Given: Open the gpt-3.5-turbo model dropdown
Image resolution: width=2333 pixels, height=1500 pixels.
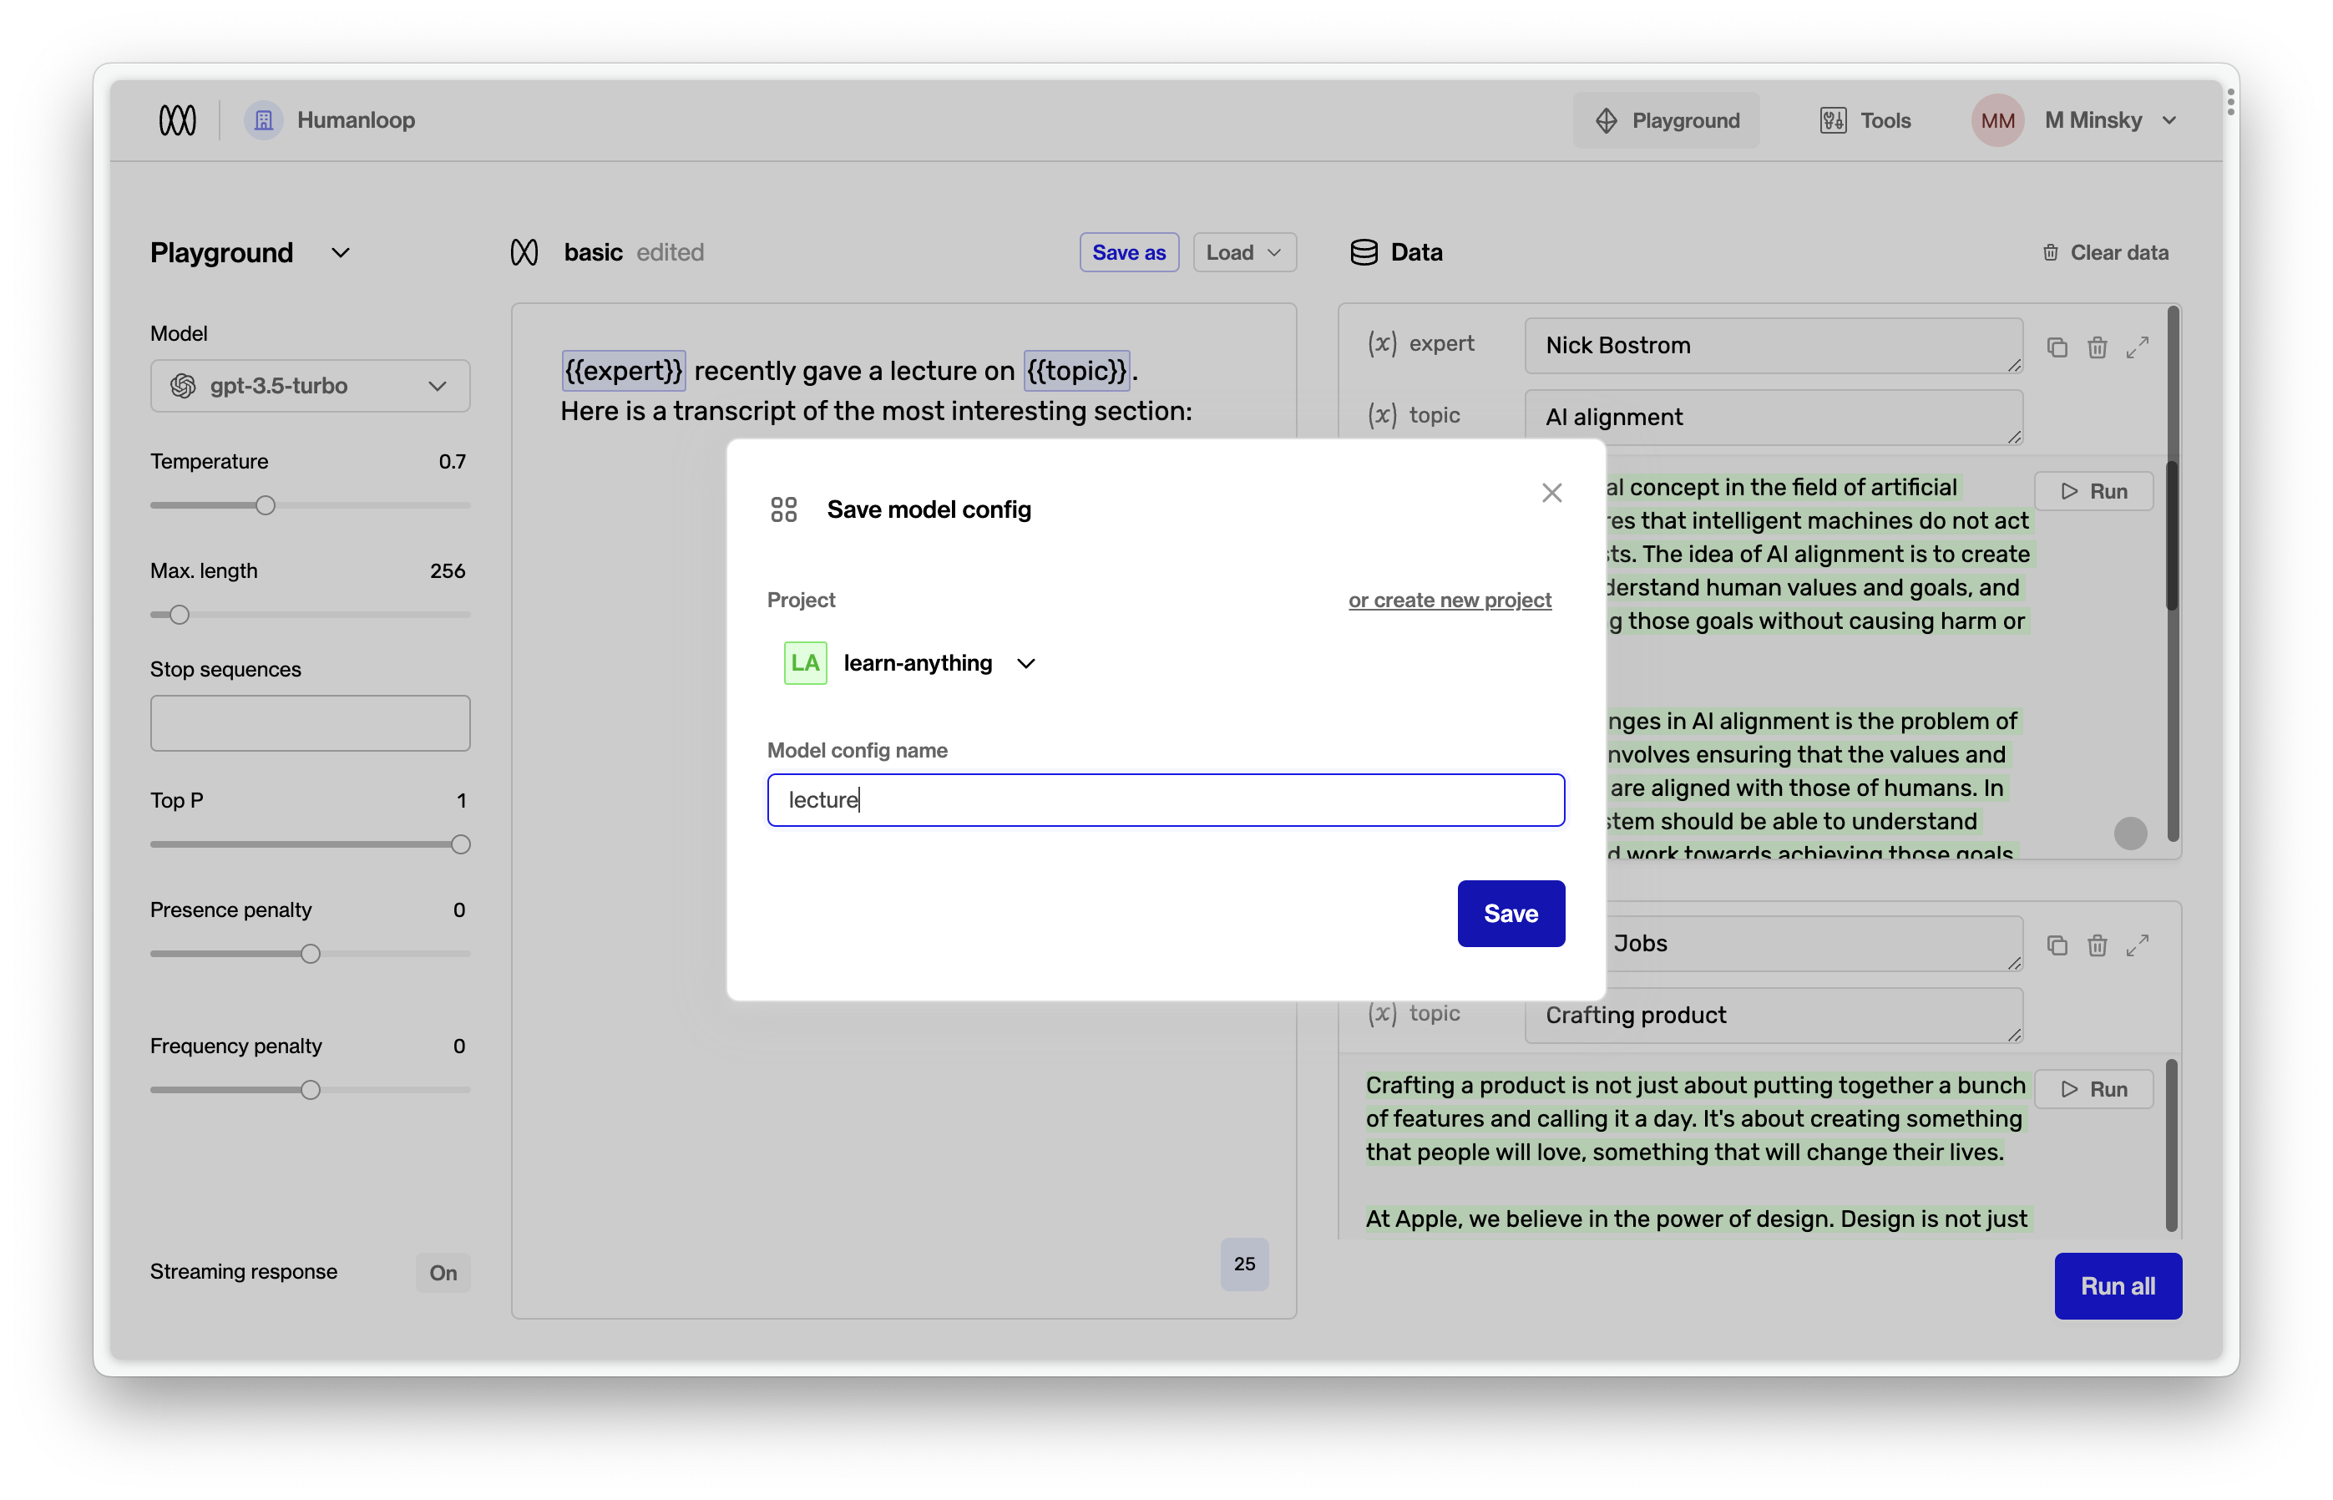Looking at the screenshot, I should click(x=310, y=386).
